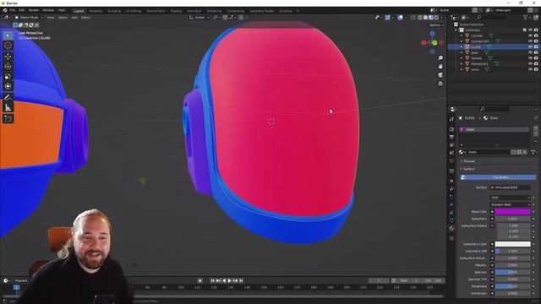This screenshot has height=304, width=541.
Task: Open the File menu
Action: tap(13, 11)
